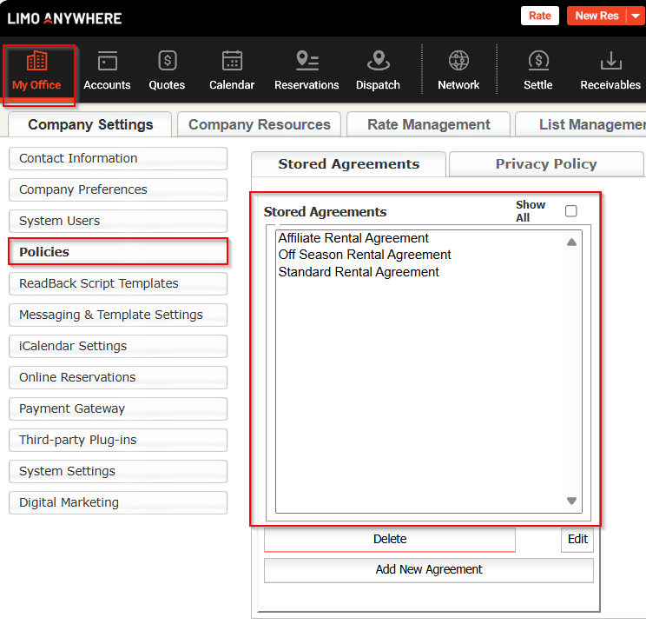Open the Dispatch map pin icon
Viewport: 646px width, 644px height.
(x=378, y=62)
